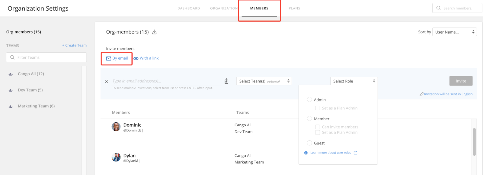Click the import contacts clipboard icon
Viewport: 483px width, 175px height.
[x=226, y=81]
